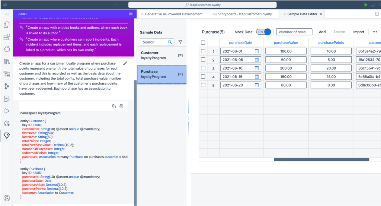Open the user account icon at bottom left

[x=6, y=198]
